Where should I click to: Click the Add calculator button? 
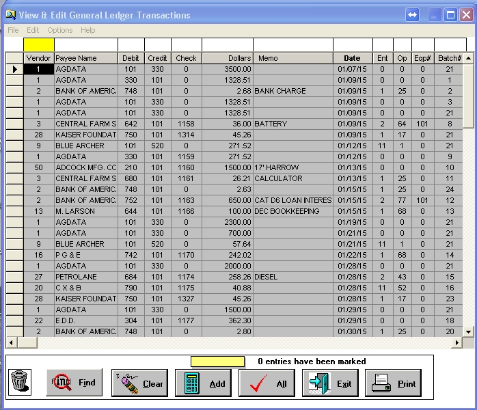click(x=203, y=383)
